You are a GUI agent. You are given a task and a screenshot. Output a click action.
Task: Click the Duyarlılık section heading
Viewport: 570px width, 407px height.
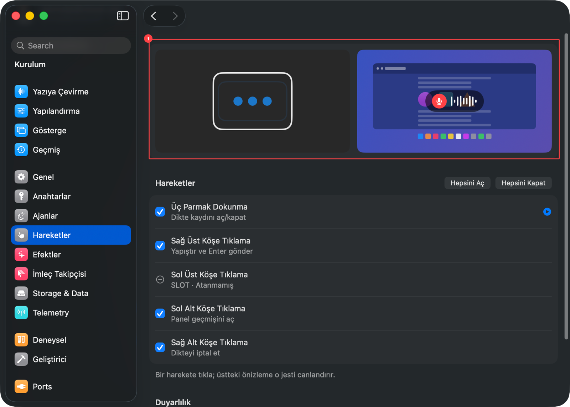point(173,402)
